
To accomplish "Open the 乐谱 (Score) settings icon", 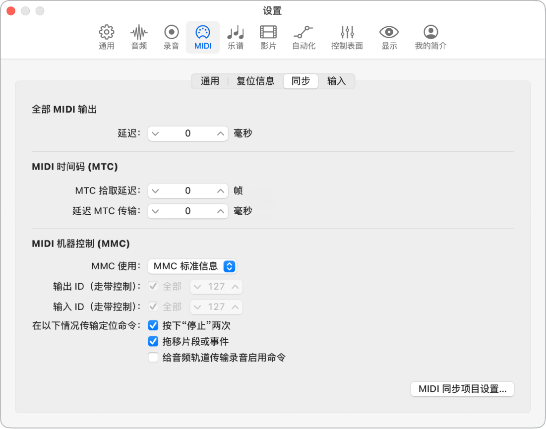I will (235, 37).
